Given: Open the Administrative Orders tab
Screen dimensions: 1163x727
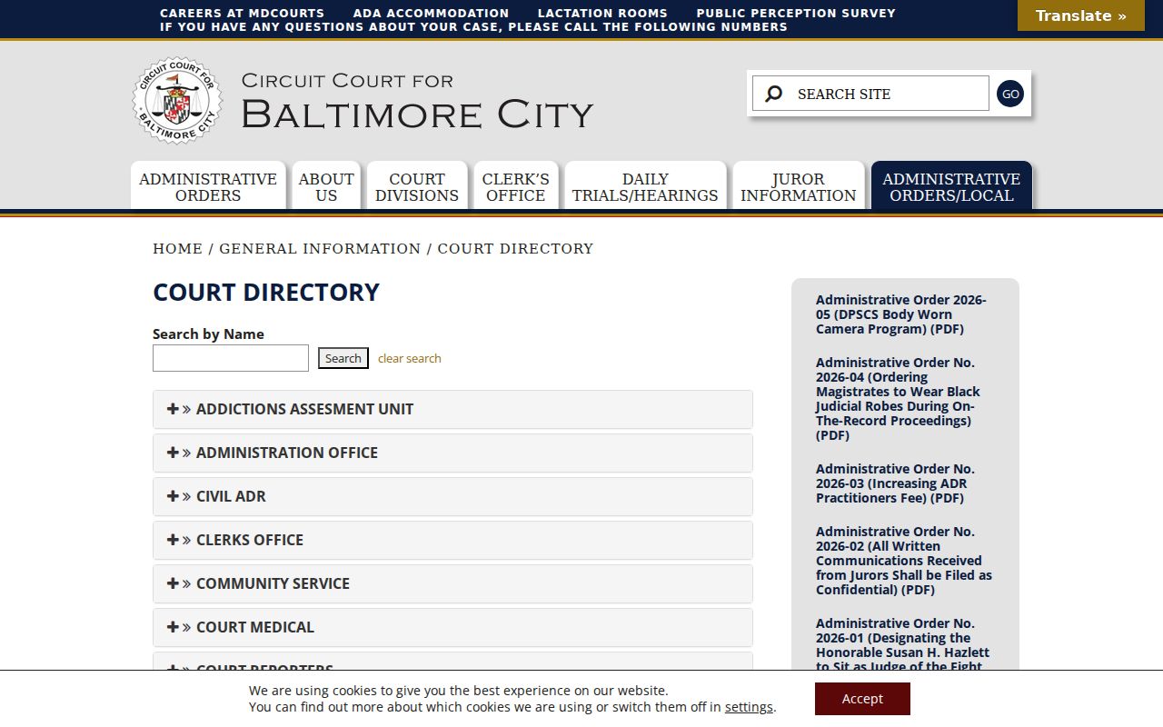Looking at the screenshot, I should tap(208, 186).
